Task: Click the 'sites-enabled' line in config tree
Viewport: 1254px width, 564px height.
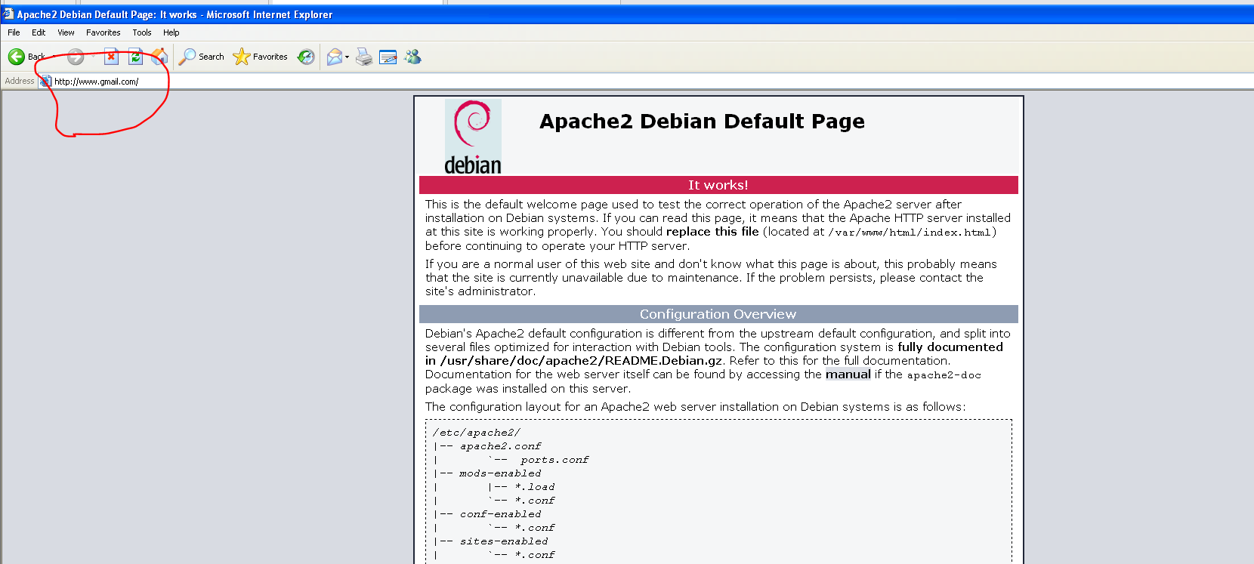Action: pyautogui.click(x=504, y=541)
